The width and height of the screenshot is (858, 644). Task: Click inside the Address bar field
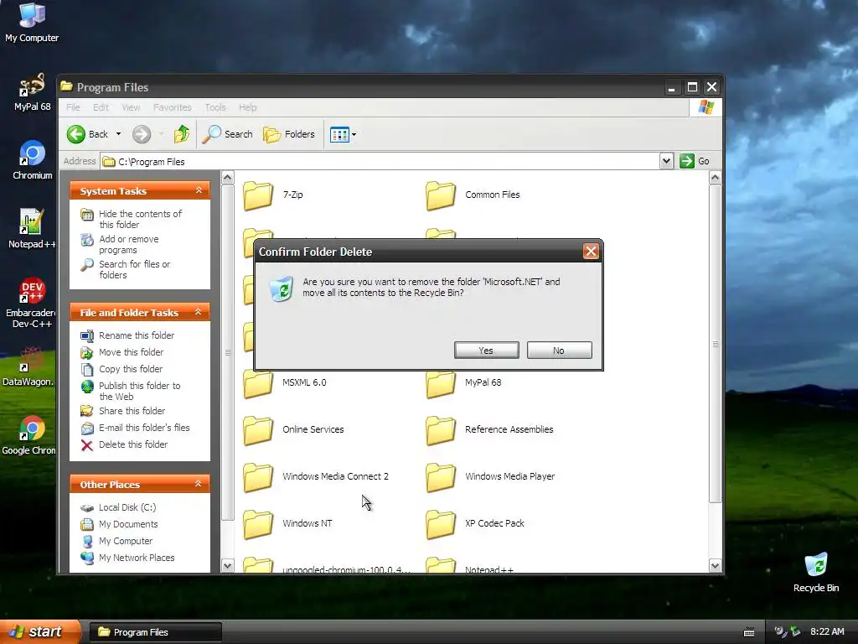pyautogui.click(x=380, y=162)
